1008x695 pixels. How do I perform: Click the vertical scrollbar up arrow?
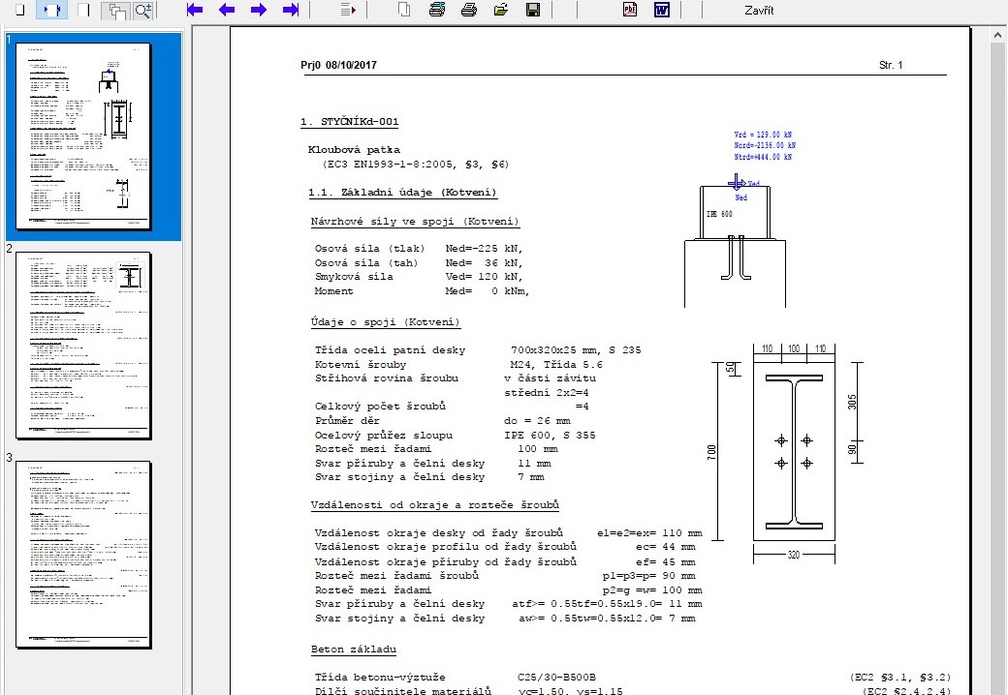pyautogui.click(x=999, y=33)
